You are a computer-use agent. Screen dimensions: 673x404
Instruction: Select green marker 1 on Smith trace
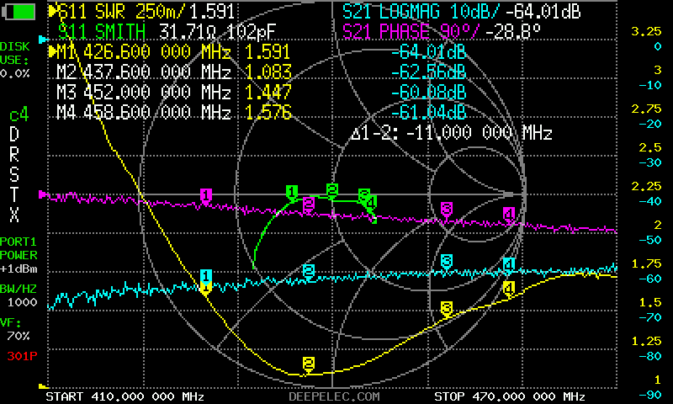tap(292, 192)
